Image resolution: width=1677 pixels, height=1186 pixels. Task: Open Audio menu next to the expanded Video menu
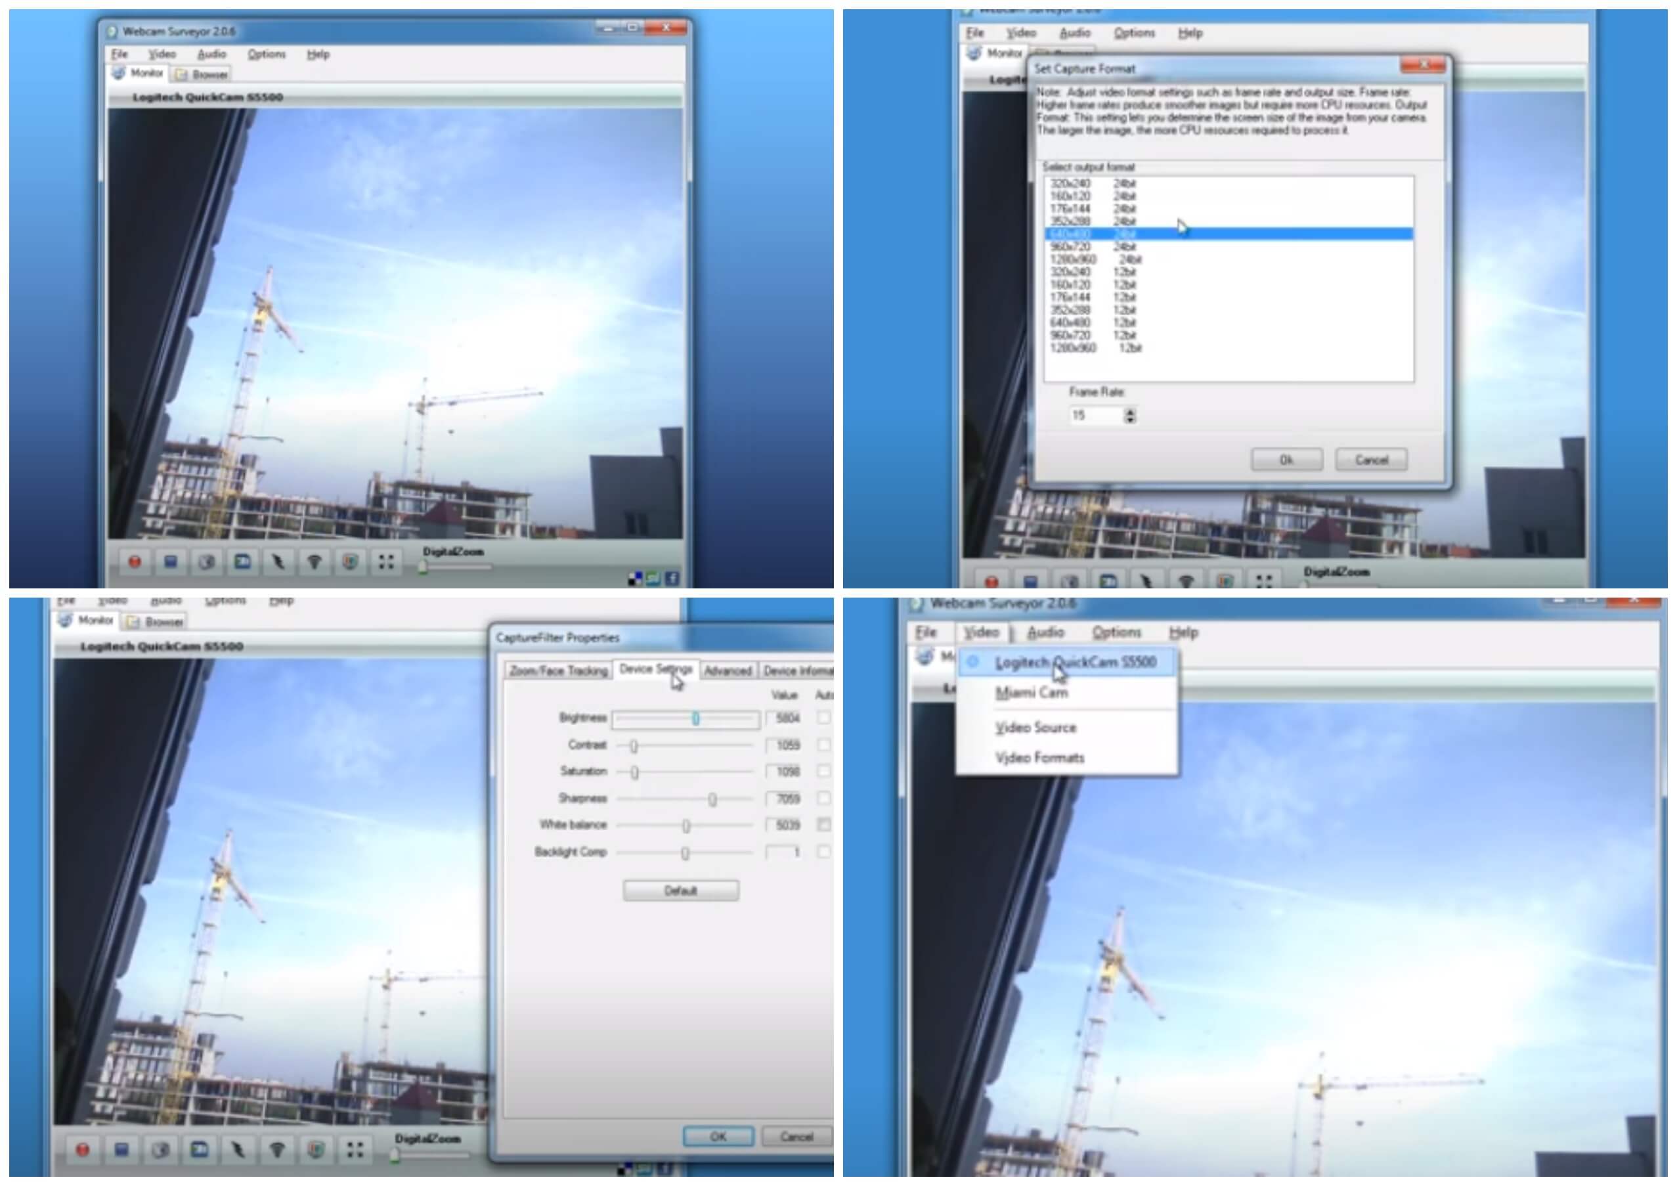1045,632
